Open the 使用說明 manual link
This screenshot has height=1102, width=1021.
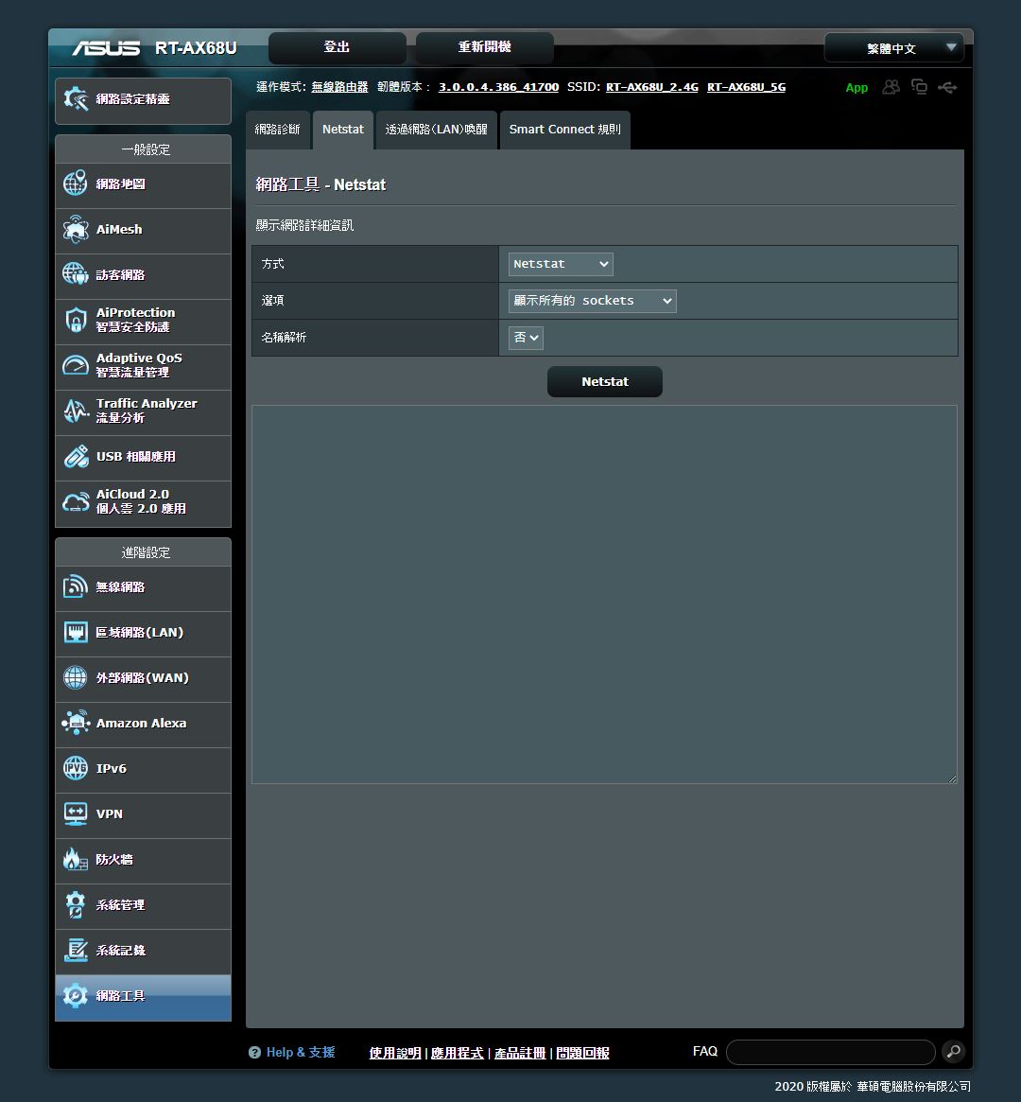pos(394,1053)
